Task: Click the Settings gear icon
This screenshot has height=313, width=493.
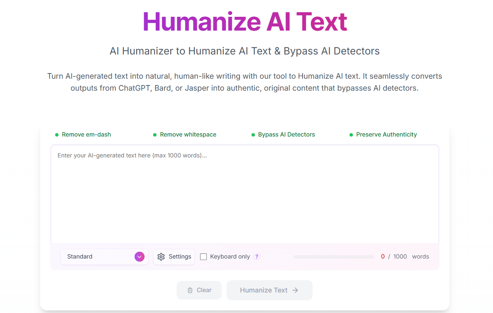Action: [x=161, y=257]
